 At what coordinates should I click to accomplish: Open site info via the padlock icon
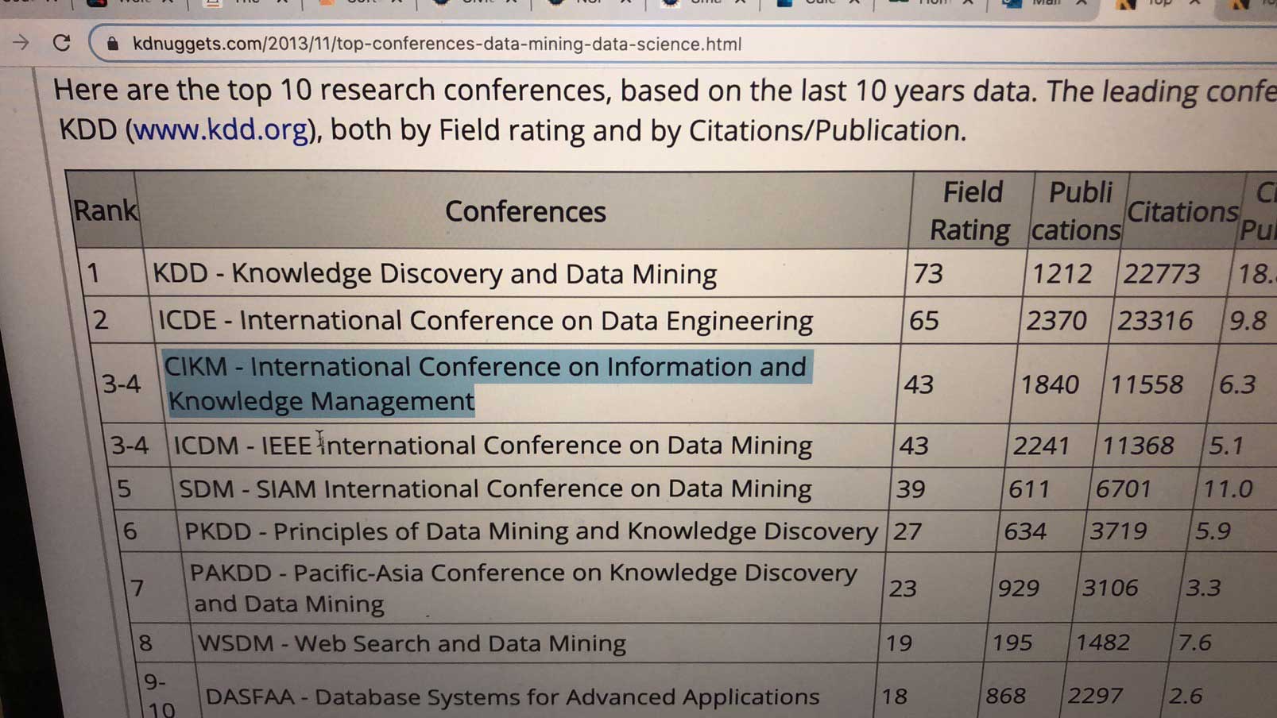(x=113, y=44)
